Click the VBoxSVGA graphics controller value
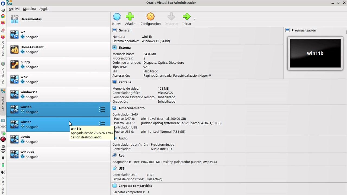The image size is (347, 195). 165,93
